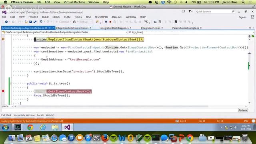The width and height of the screenshot is (256, 144).
Task: Click the feedback speech bubble icon
Action: 183,12
